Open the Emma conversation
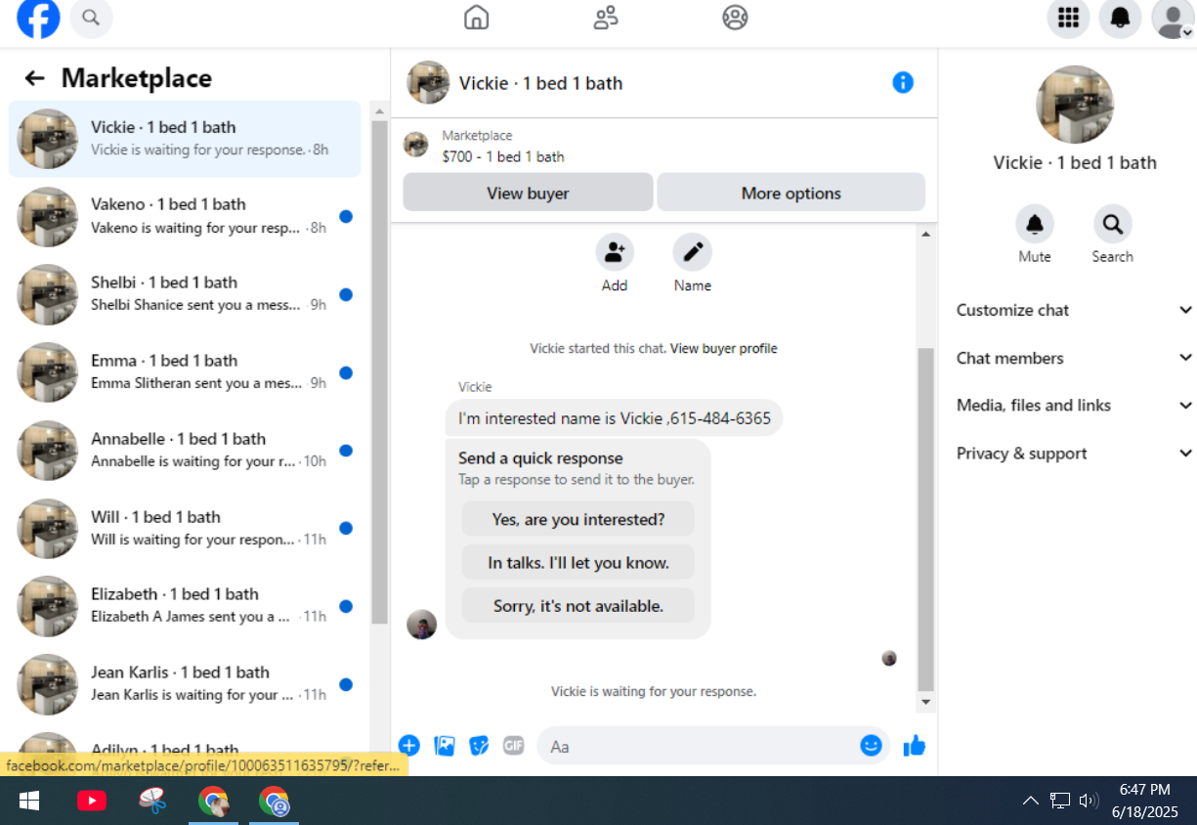The height and width of the screenshot is (825, 1197). coord(185,372)
